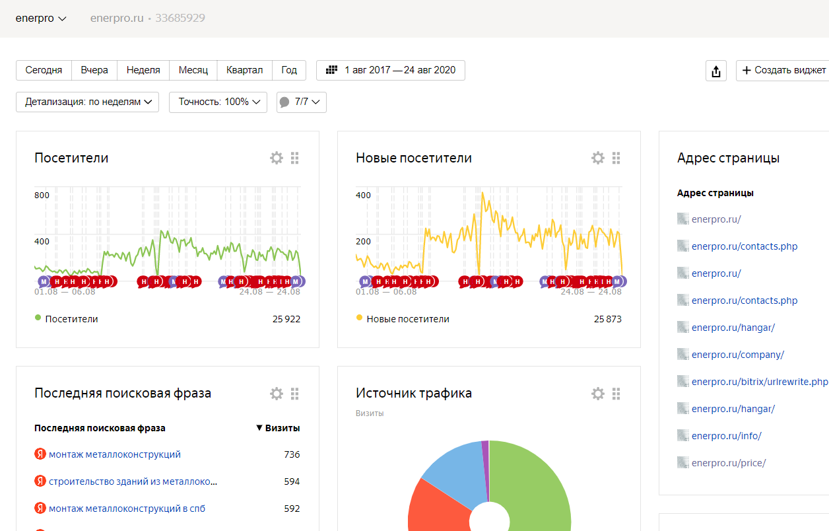
Task: Open settings gear of Новые посетители widget
Action: click(x=598, y=158)
